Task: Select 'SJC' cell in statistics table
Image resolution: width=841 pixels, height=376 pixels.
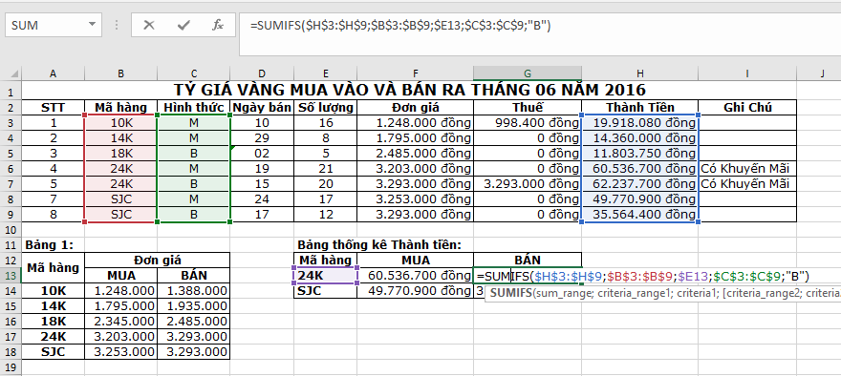Action: 325,291
